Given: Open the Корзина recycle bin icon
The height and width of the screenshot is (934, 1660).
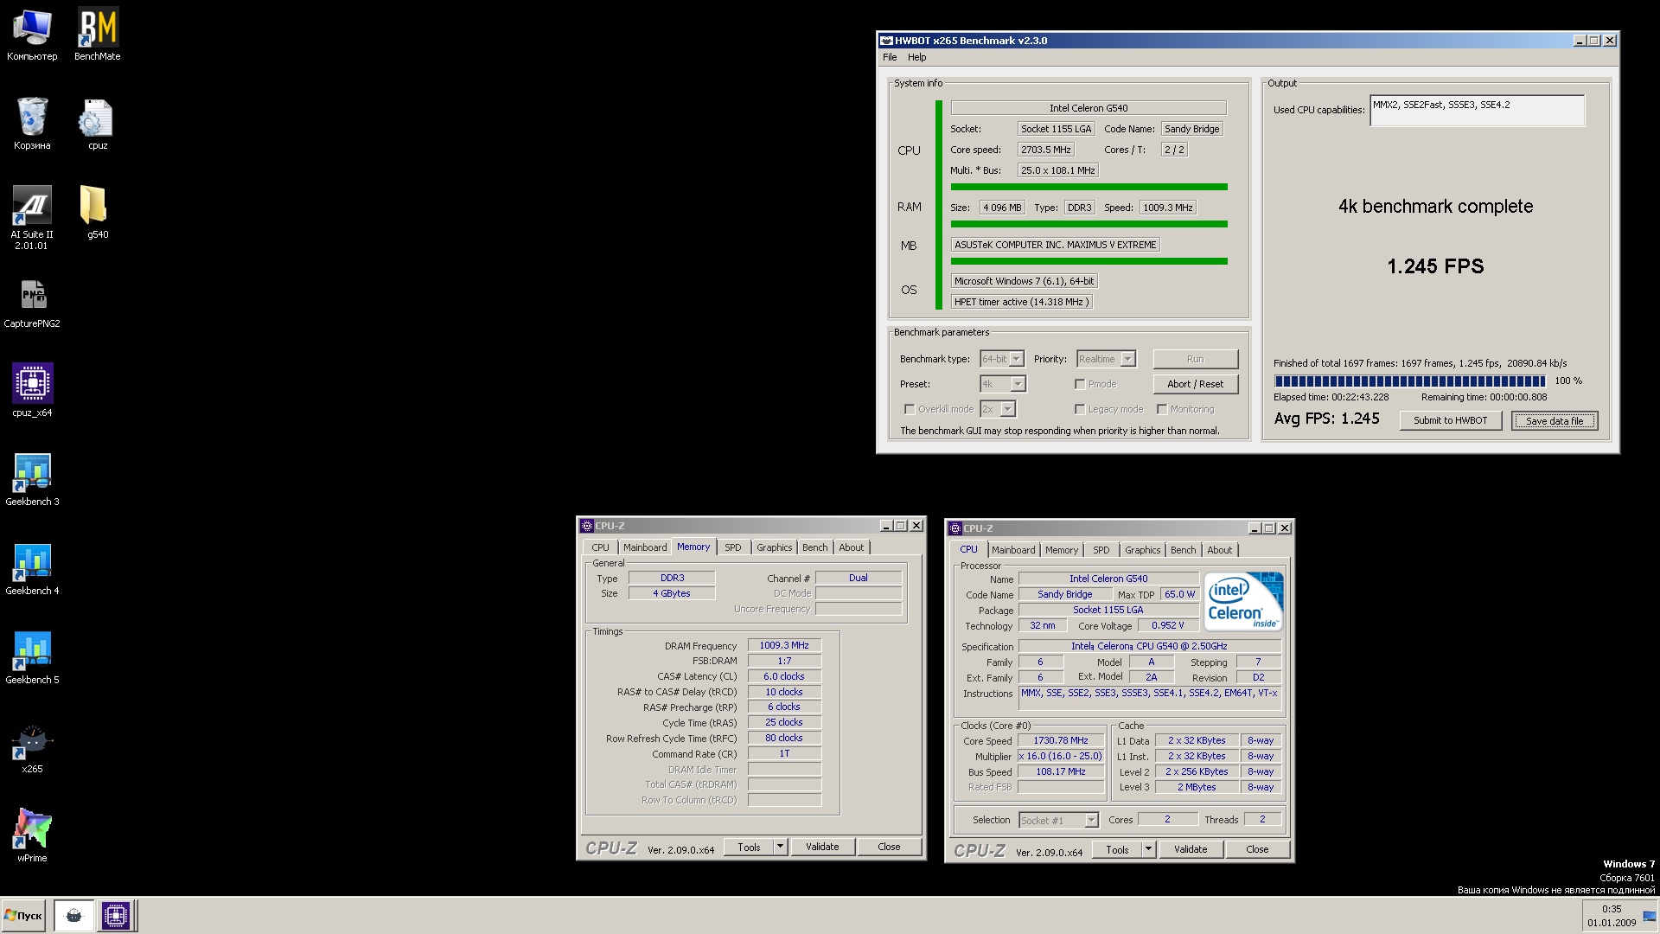Looking at the screenshot, I should [x=32, y=124].
